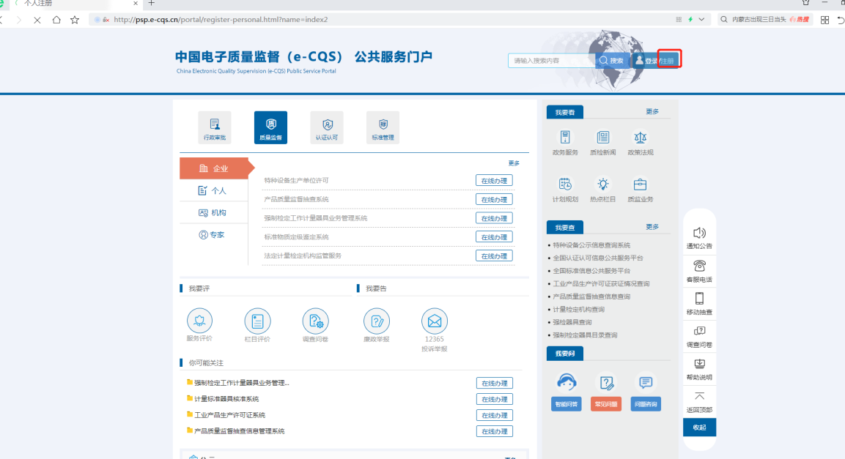Click the 我要查 section tab

pos(565,227)
